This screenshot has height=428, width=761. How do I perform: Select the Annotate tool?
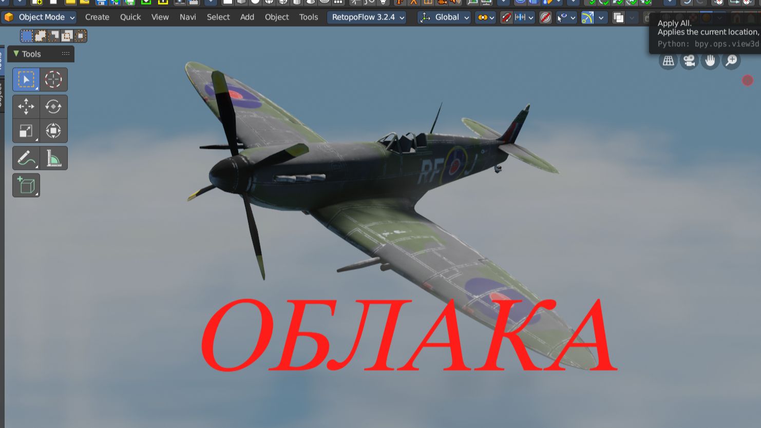(26, 158)
